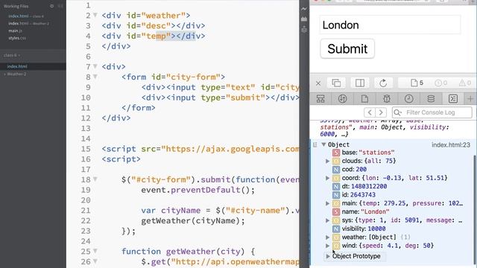Screen dimensions: 477x268
Task: Select the Console tab icon
Action: click(453, 99)
